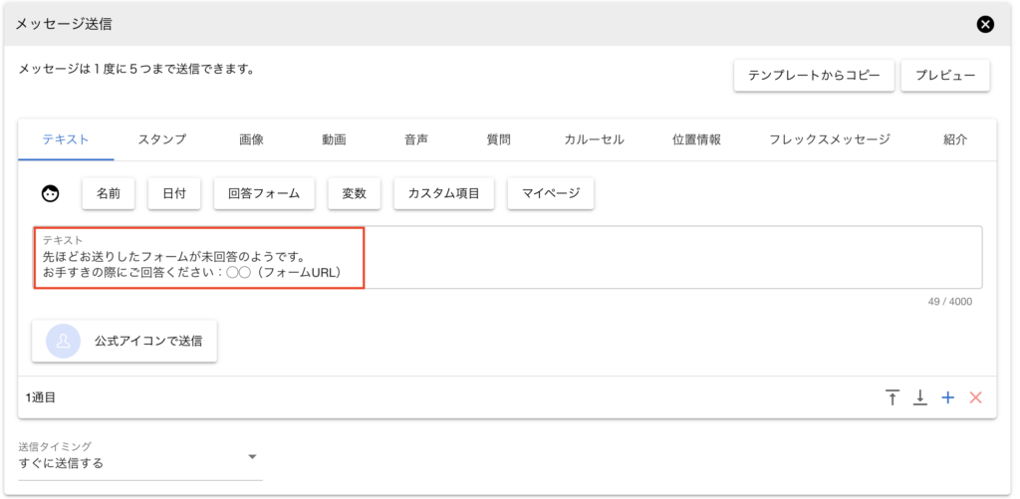The height and width of the screenshot is (499, 1020).
Task: Select the フレックスメッセージ tab
Action: coord(829,139)
